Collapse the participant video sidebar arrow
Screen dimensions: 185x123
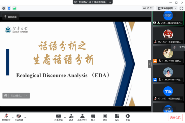point(150,64)
